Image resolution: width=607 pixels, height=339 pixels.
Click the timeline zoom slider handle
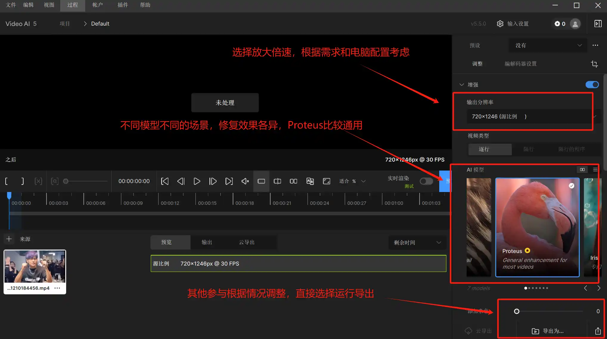click(x=66, y=181)
